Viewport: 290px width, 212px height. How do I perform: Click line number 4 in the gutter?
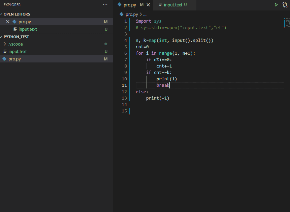(126, 41)
